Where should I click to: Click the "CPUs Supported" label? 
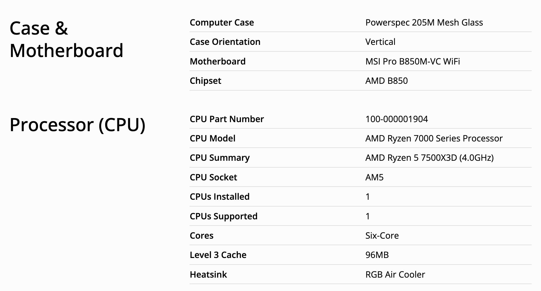click(223, 216)
